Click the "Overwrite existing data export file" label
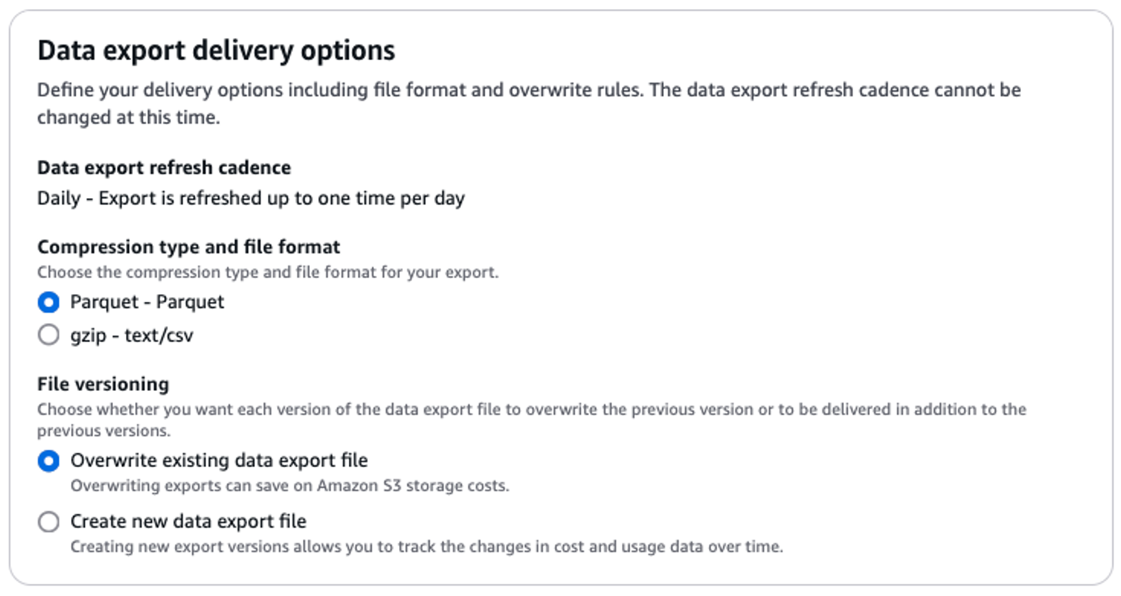This screenshot has height=596, width=1121. pyautogui.click(x=219, y=461)
